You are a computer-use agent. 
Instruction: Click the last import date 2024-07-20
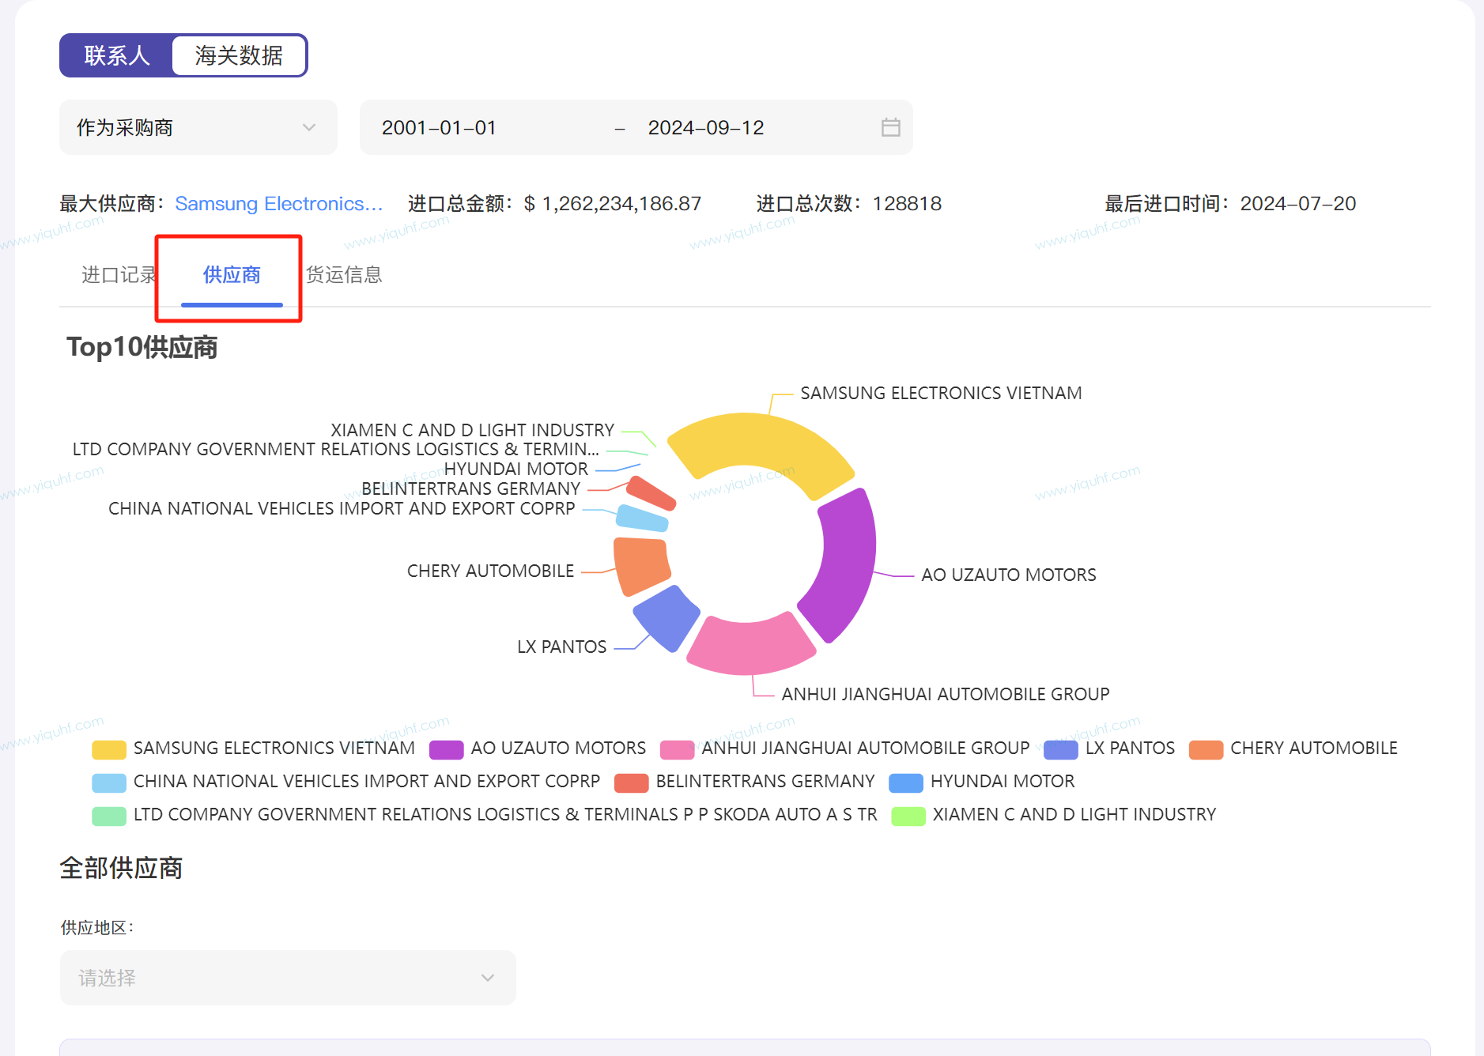pos(1298,204)
